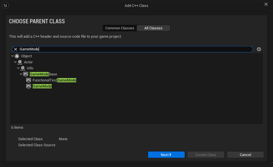This screenshot has width=273, height=167.
Task: Click Next to continue
Action: (x=166, y=155)
